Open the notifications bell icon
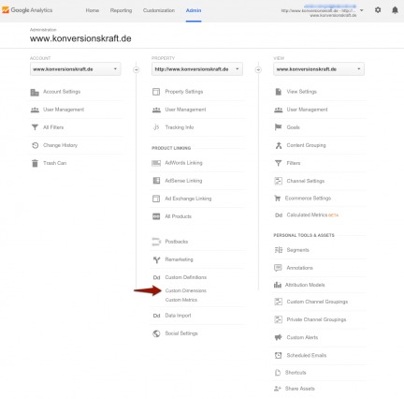Image resolution: width=404 pixels, height=399 pixels. tap(395, 10)
